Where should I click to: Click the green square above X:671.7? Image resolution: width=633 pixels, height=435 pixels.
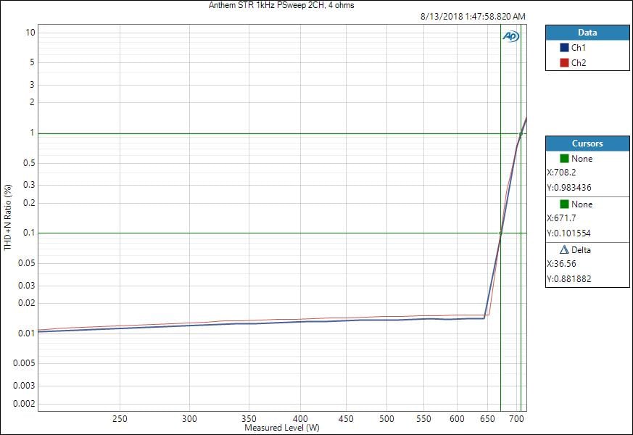tap(565, 204)
